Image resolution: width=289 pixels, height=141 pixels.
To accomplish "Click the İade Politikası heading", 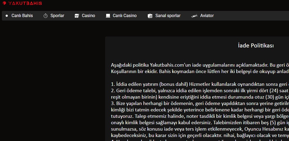I will pyautogui.click(x=256, y=46).
